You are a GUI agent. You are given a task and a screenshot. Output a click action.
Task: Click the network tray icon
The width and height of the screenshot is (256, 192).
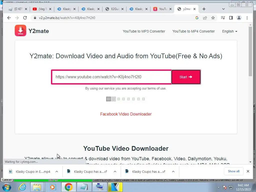pyautogui.click(x=231, y=187)
